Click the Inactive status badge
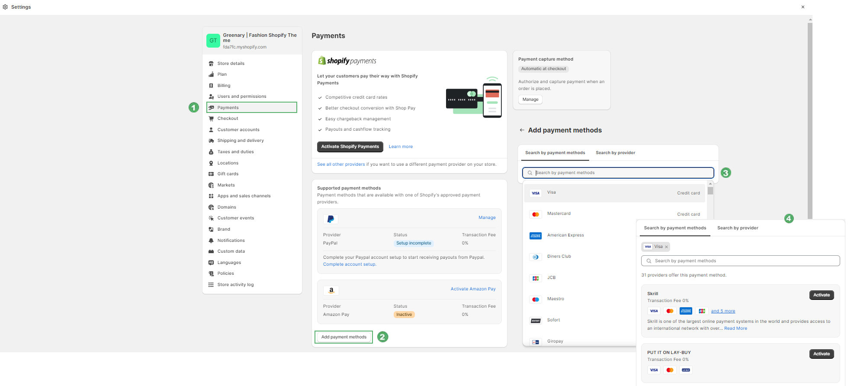This screenshot has width=854, height=386. pyautogui.click(x=404, y=315)
